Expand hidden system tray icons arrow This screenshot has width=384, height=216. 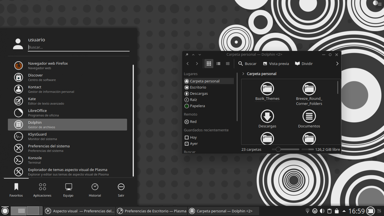coord(344,211)
